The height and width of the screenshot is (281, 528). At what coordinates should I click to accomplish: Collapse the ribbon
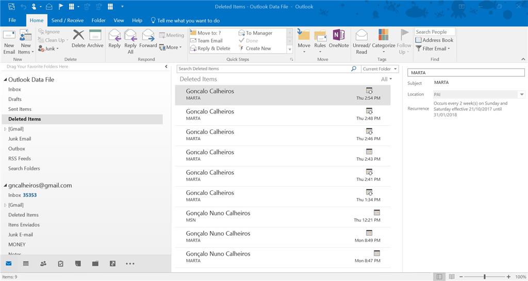click(523, 59)
